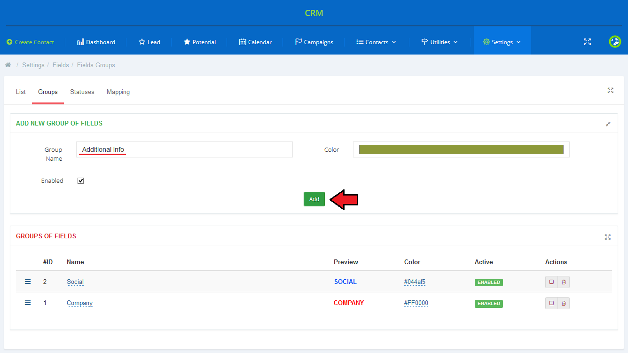Open the user avatar icon menu
Viewport: 628px width, 353px height.
(x=615, y=42)
